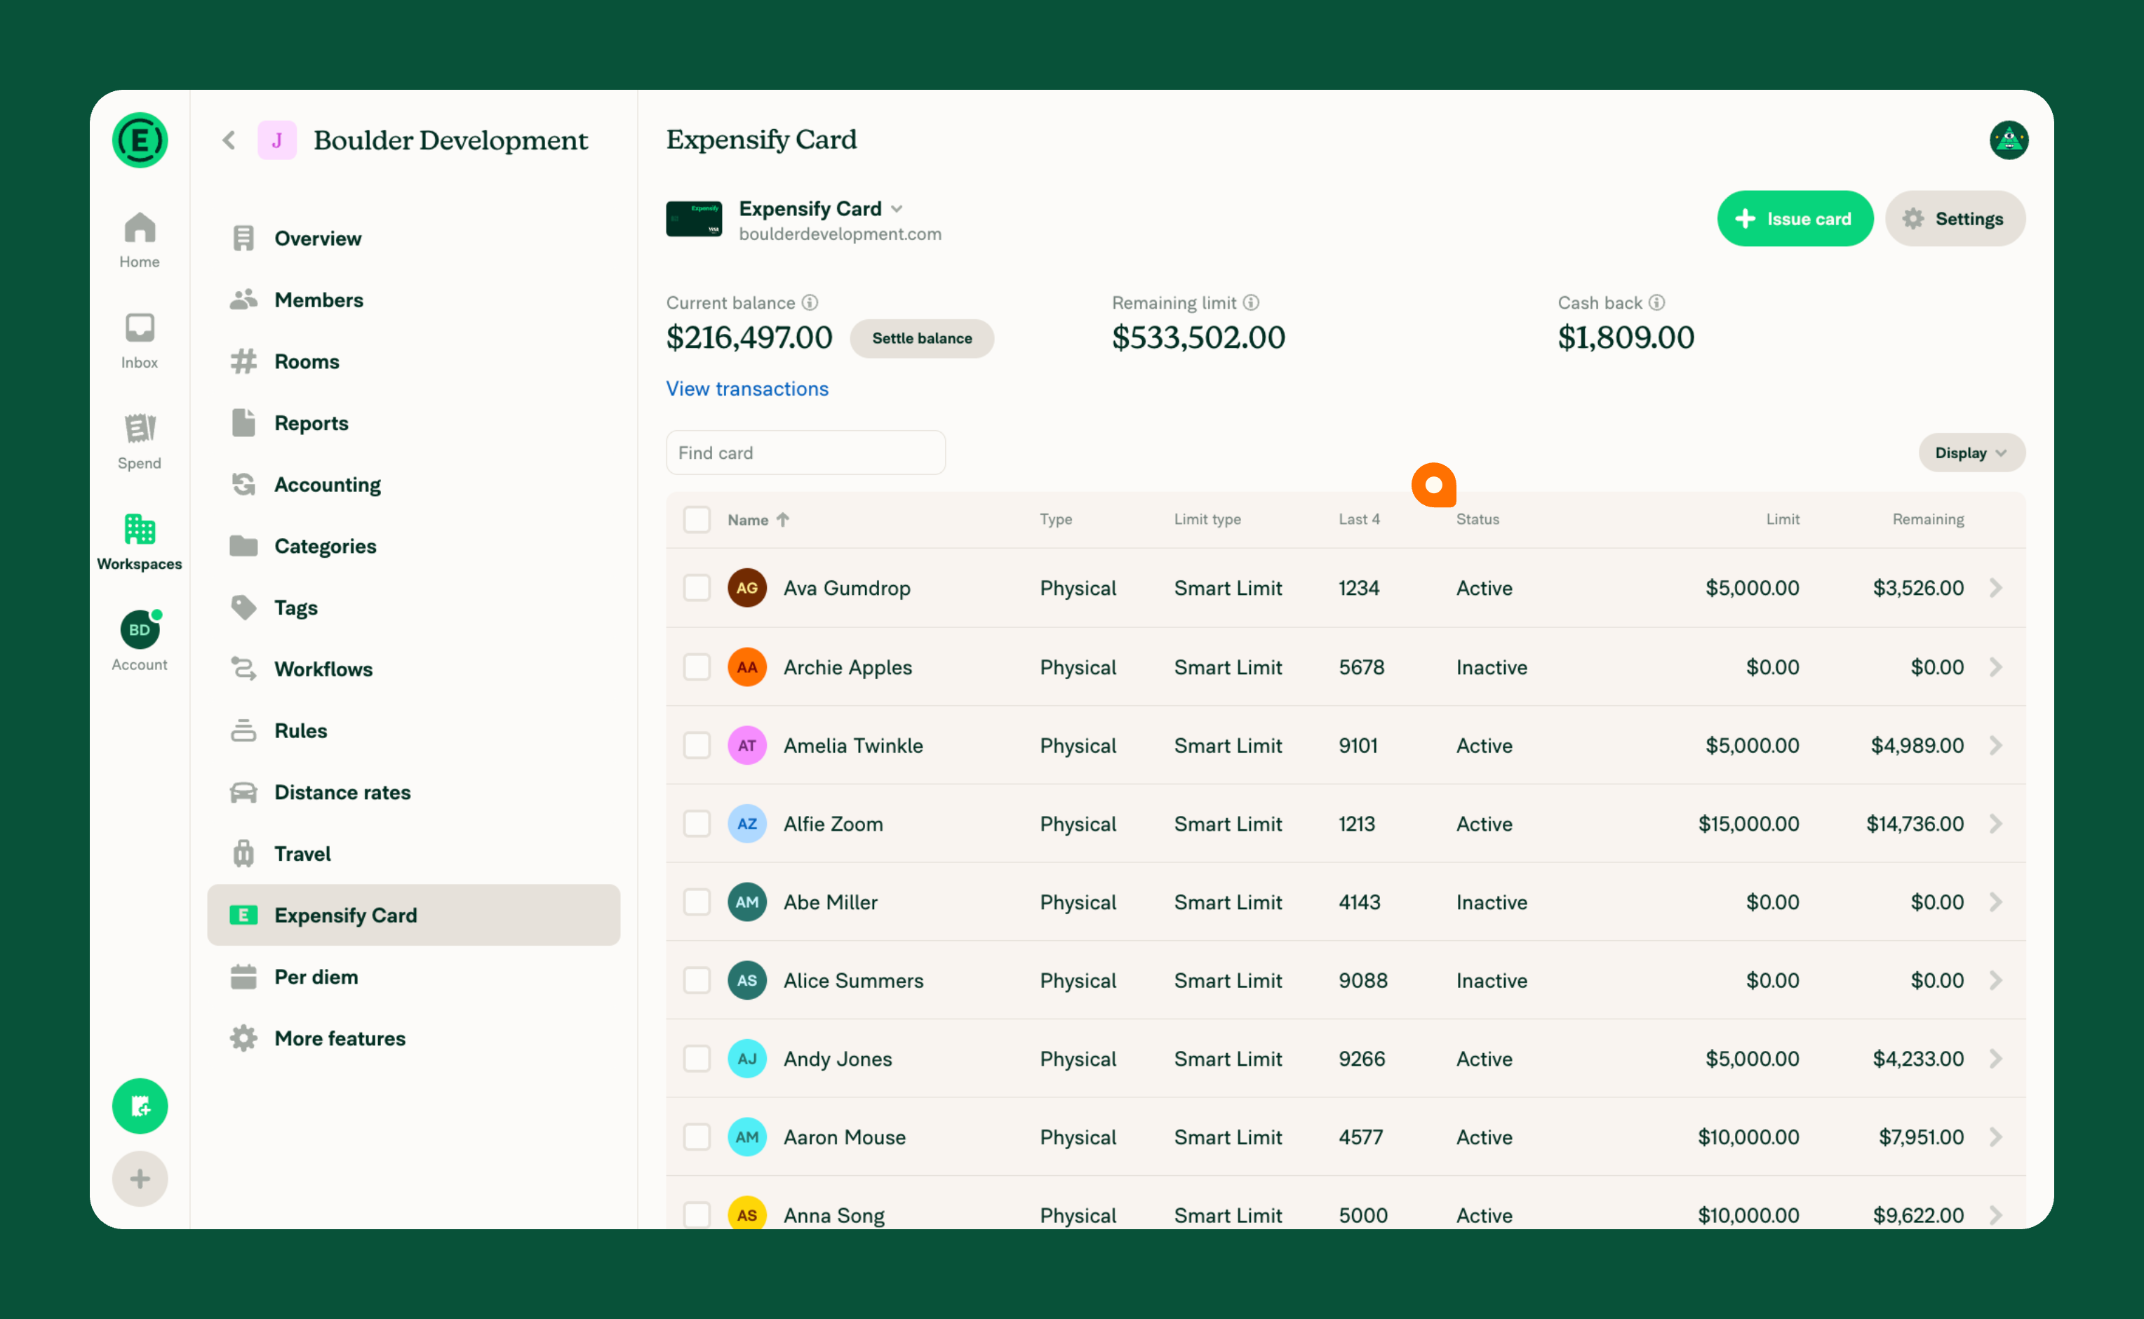Open Andy Jones row chevron
The height and width of the screenshot is (1319, 2144).
[1996, 1059]
